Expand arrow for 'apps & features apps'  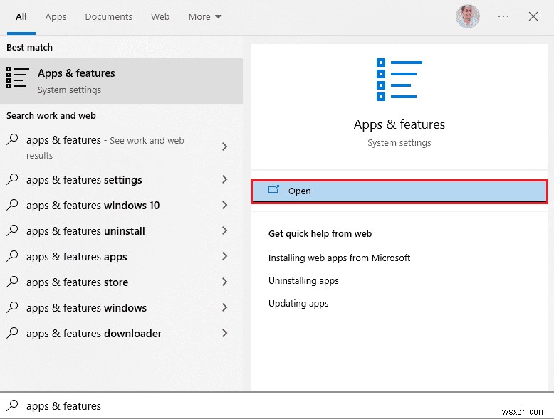click(225, 256)
